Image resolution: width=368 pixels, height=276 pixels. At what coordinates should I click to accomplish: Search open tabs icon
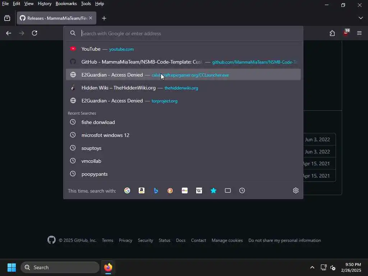tap(227, 190)
